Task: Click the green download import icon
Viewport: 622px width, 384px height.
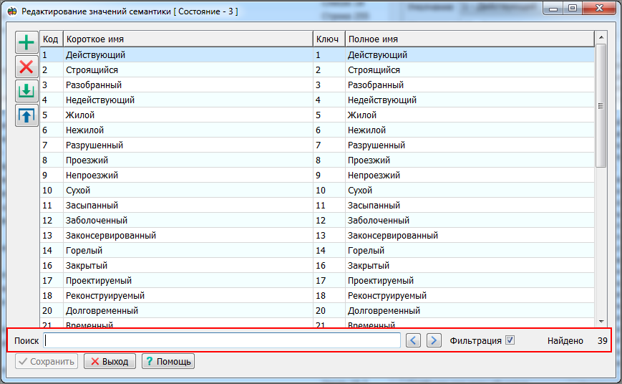Action: click(x=26, y=91)
